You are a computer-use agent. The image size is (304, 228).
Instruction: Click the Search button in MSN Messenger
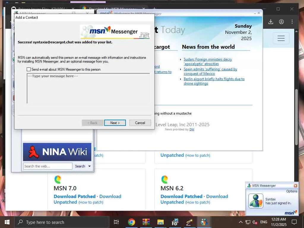(x=80, y=166)
